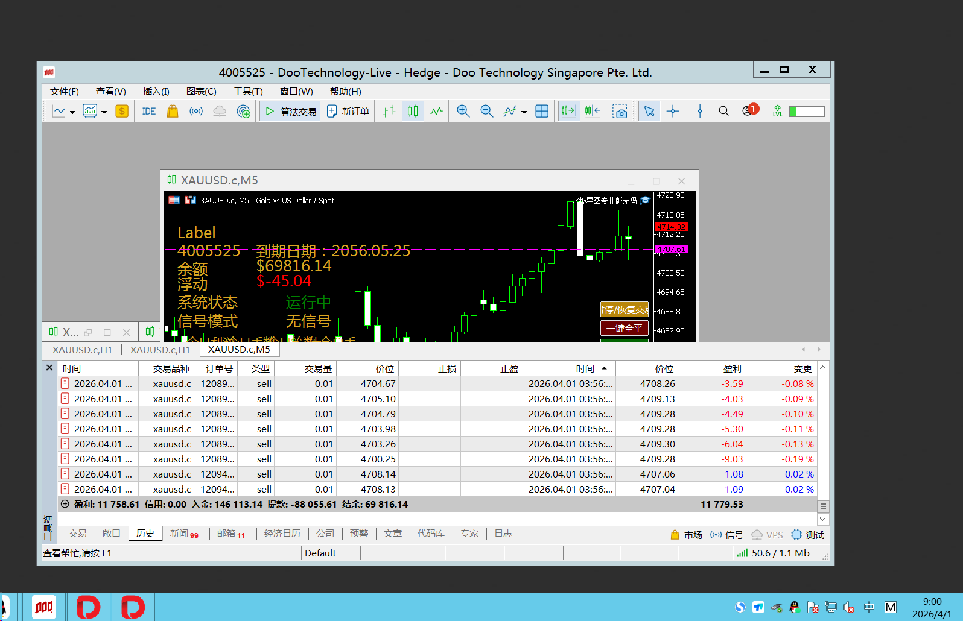
Task: Open the 日志 journal tab
Action: pos(503,534)
